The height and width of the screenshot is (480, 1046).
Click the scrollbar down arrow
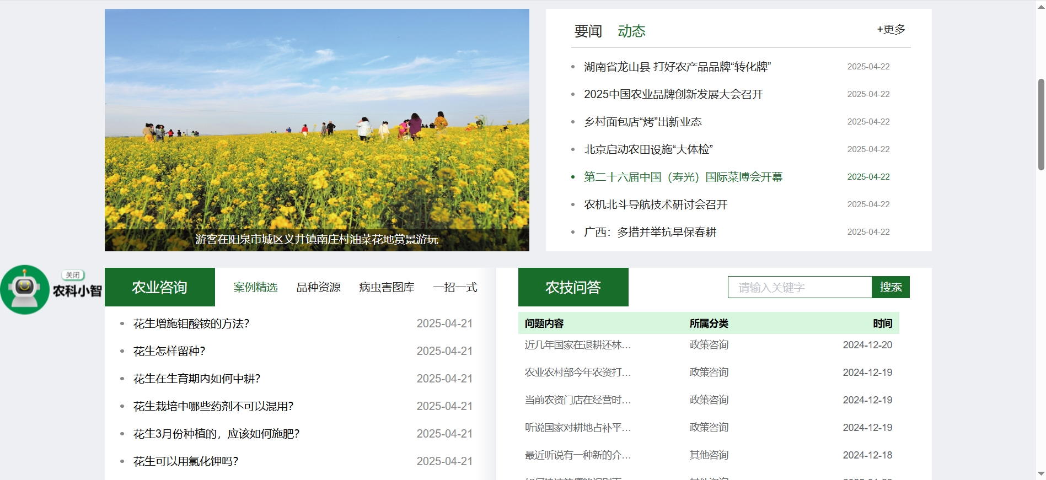pyautogui.click(x=1040, y=474)
